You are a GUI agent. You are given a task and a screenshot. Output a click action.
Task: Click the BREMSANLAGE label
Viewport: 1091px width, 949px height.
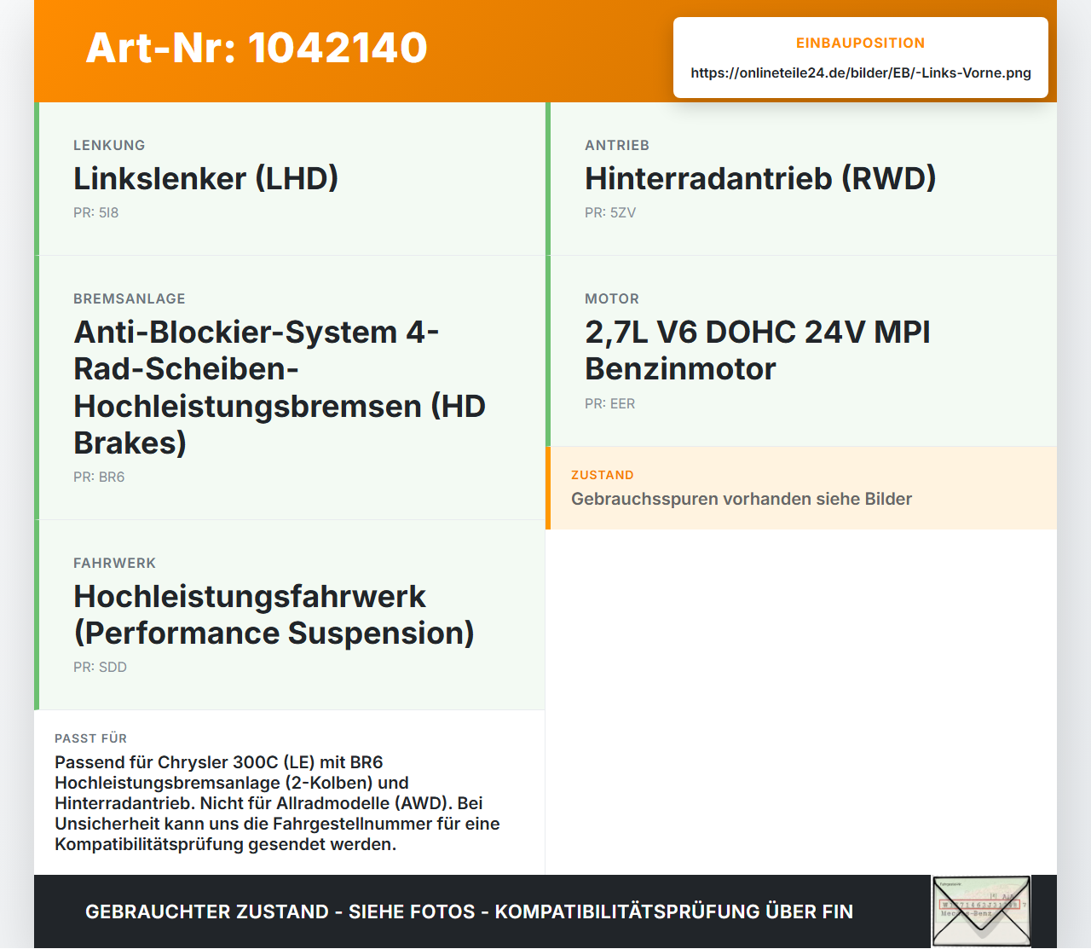pos(130,298)
